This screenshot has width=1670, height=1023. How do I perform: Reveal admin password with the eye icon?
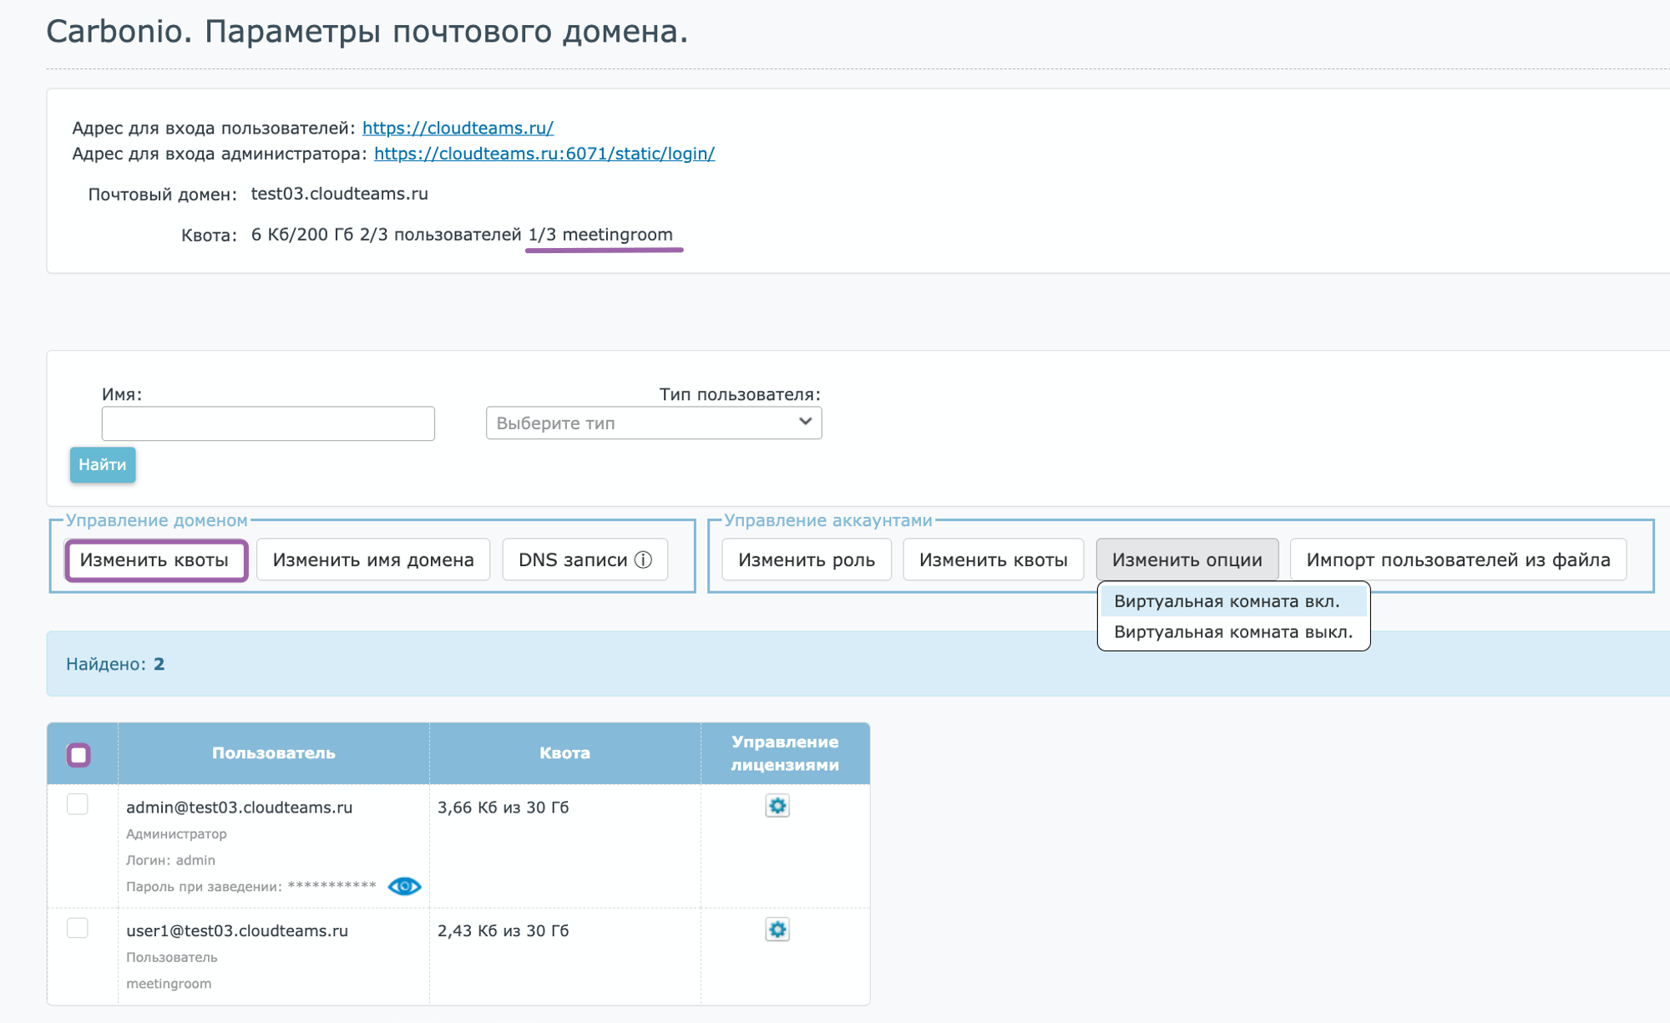coord(404,886)
